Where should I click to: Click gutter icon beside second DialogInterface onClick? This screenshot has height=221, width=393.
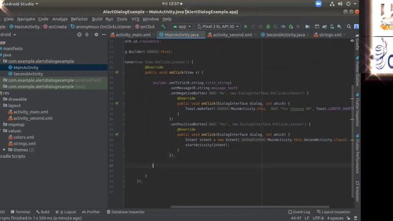pos(117,134)
